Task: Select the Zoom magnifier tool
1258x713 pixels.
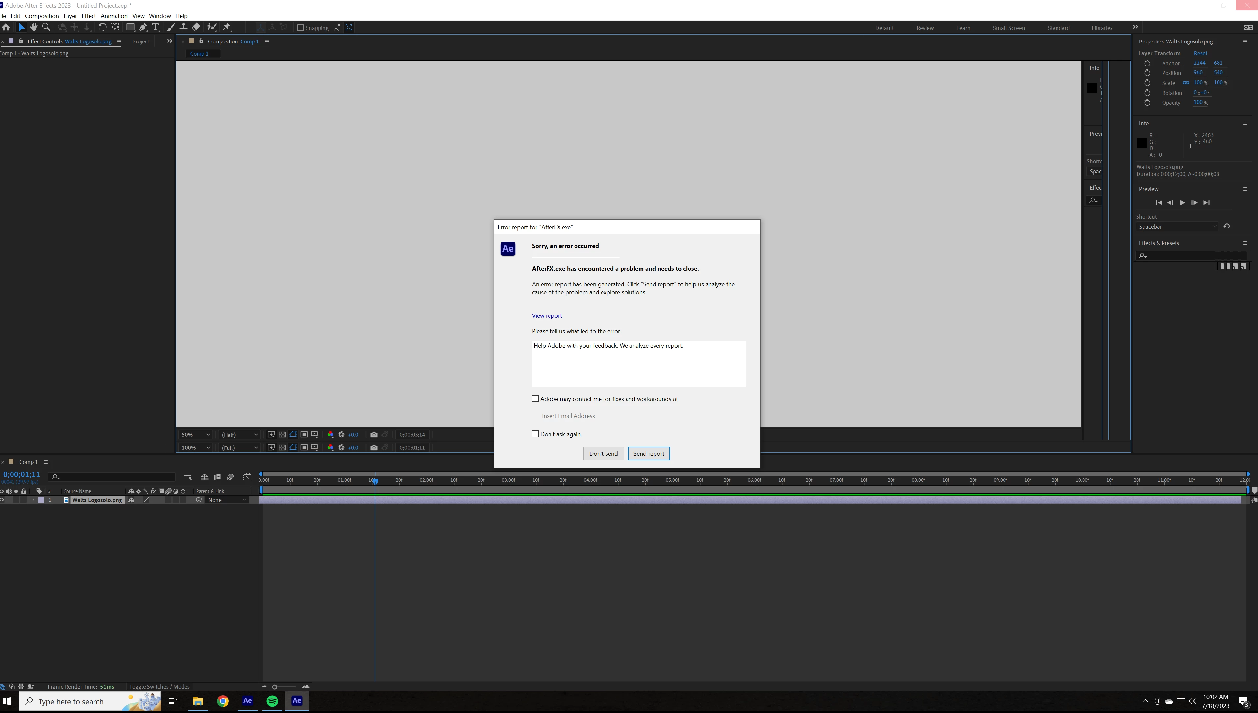Action: tap(46, 27)
